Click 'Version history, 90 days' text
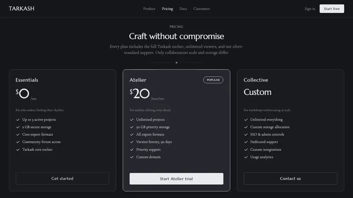Viewport: 353px width, 198px height. (x=154, y=142)
